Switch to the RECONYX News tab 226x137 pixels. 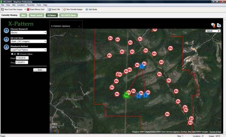pos(69,15)
